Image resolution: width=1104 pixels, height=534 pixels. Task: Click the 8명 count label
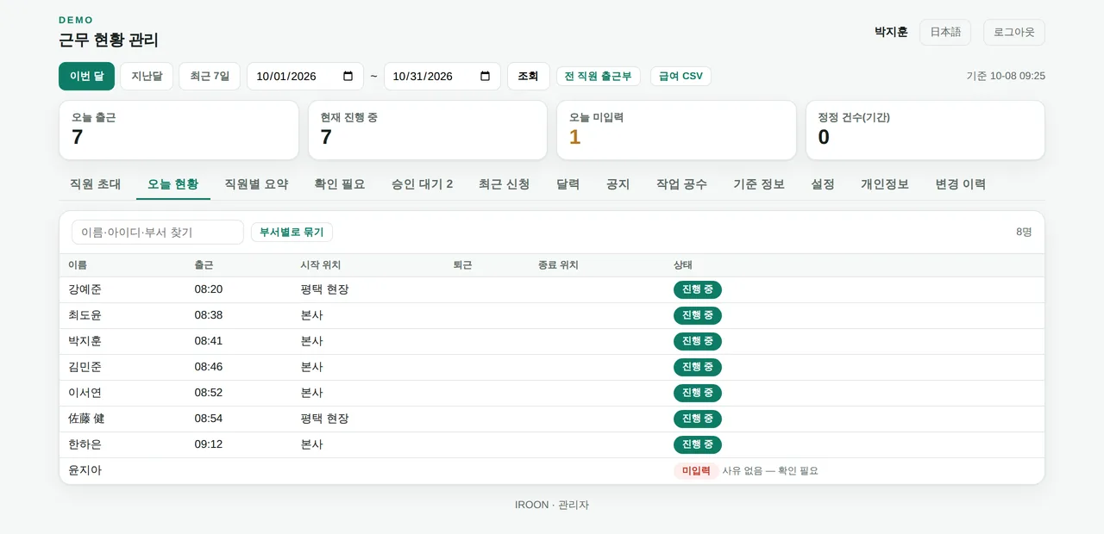point(1024,232)
